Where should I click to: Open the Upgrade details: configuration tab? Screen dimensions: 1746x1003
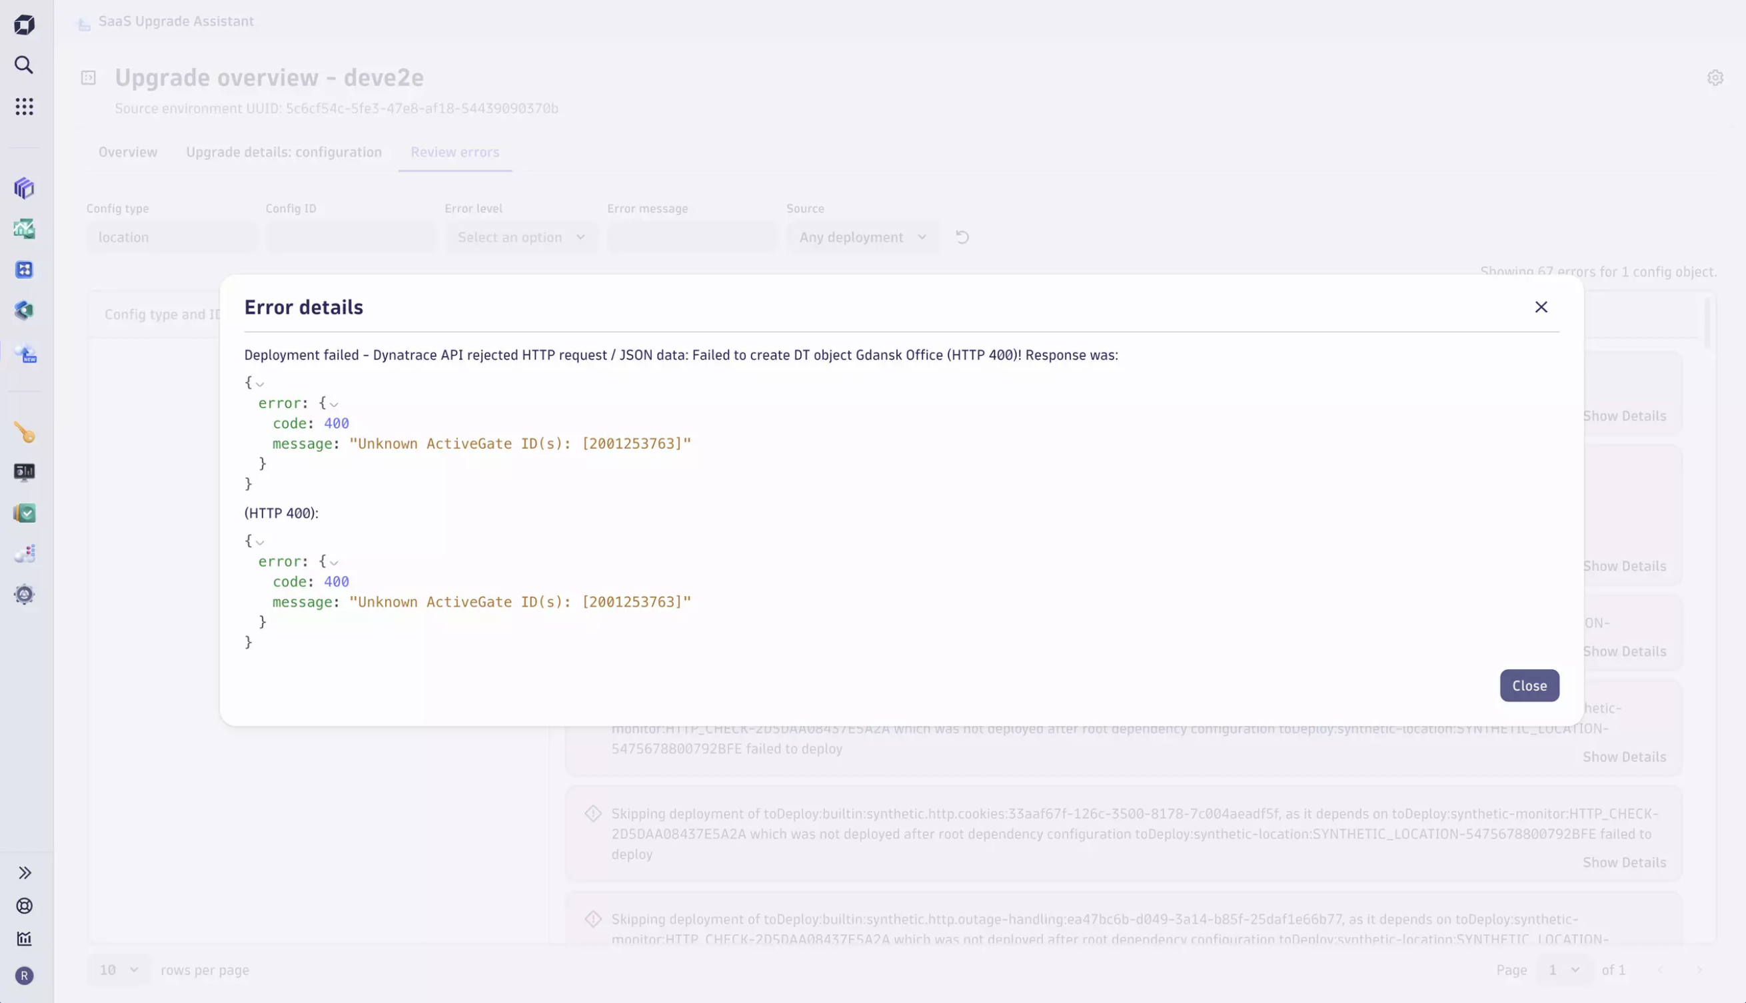pyautogui.click(x=283, y=153)
